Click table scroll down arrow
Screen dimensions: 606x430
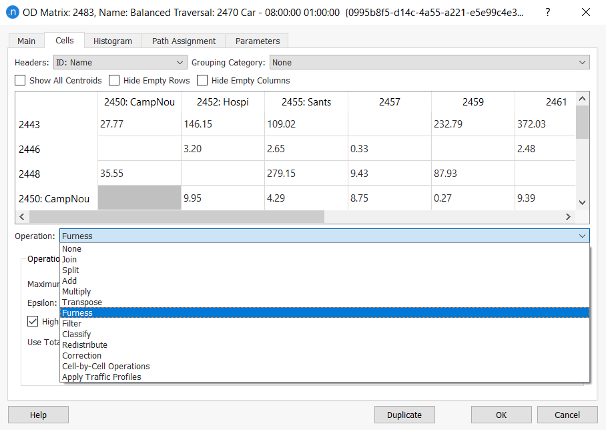(x=582, y=202)
